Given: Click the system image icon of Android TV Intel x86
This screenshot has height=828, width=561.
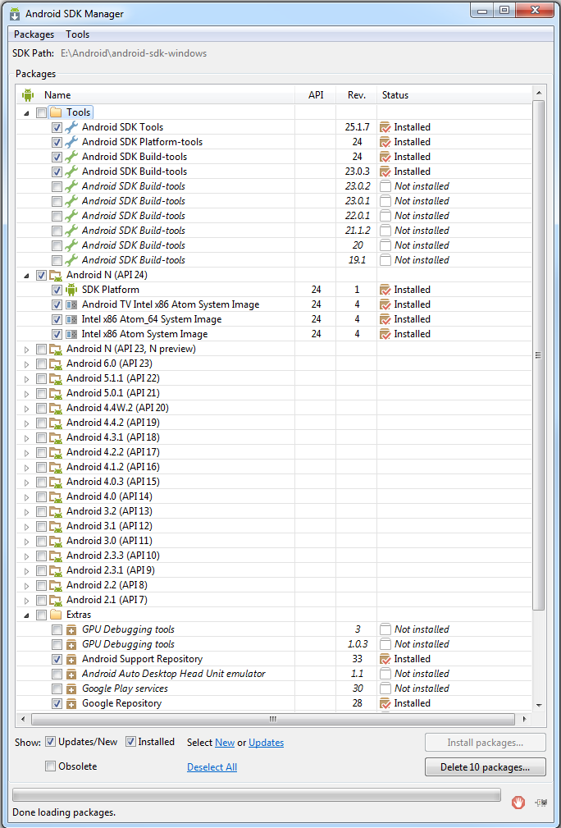Looking at the screenshot, I should tap(71, 304).
